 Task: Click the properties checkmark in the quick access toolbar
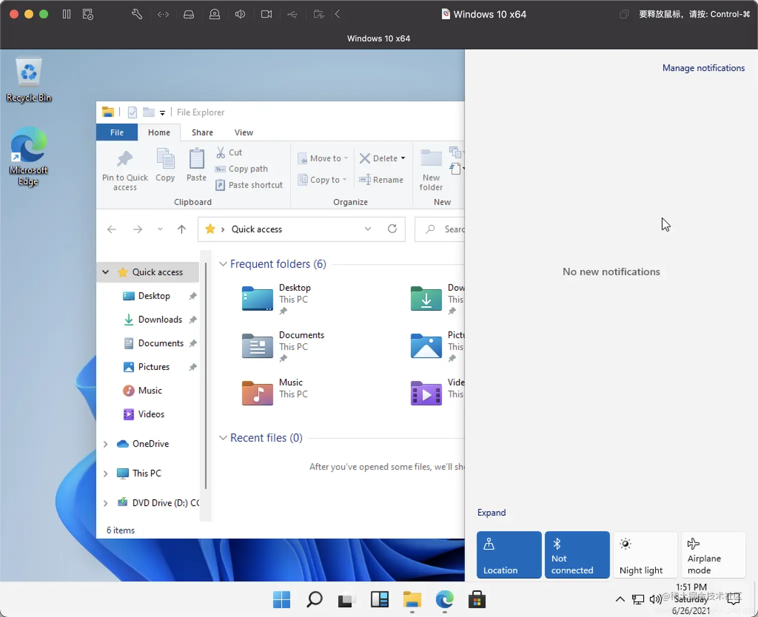coord(132,112)
